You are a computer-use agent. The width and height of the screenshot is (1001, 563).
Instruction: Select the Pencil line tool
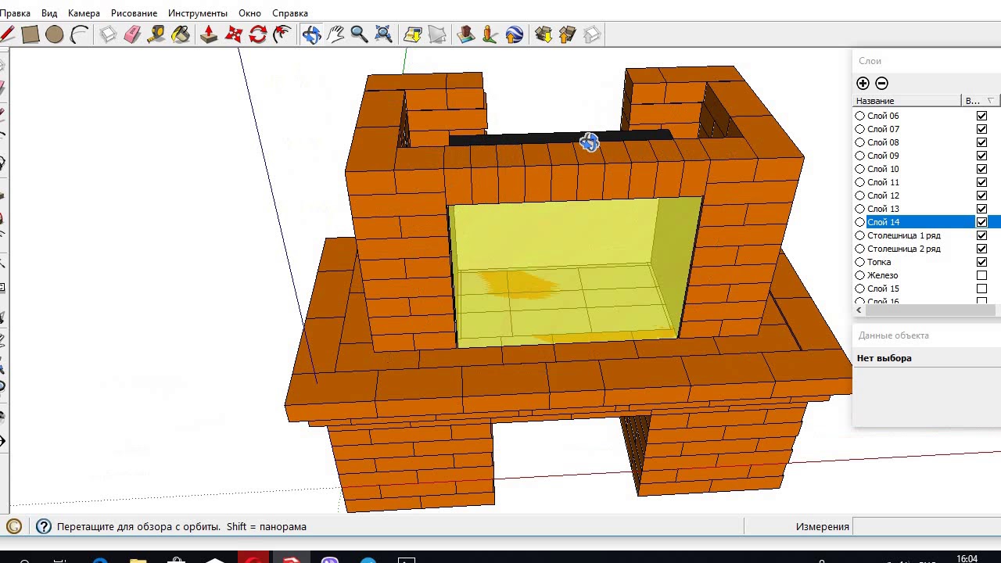[x=7, y=34]
